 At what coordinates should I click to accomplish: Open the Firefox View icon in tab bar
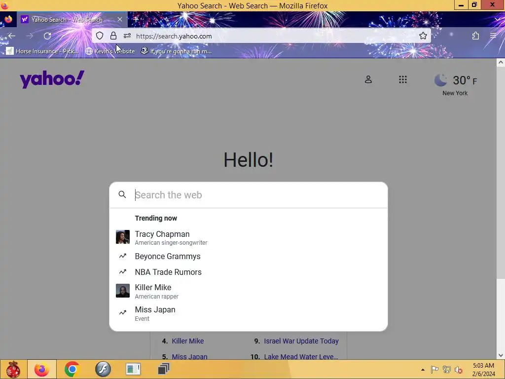click(8, 19)
